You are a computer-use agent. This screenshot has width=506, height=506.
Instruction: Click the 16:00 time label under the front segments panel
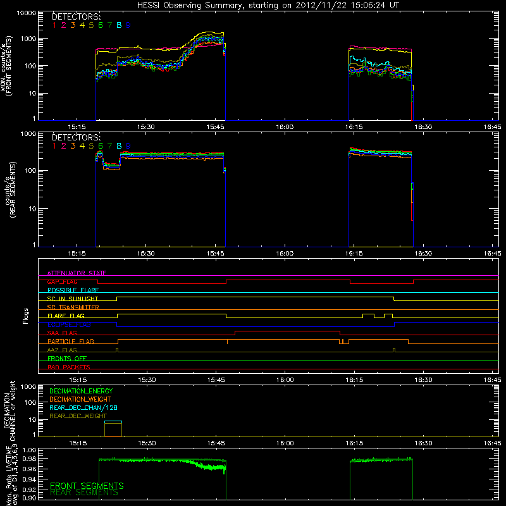point(285,127)
